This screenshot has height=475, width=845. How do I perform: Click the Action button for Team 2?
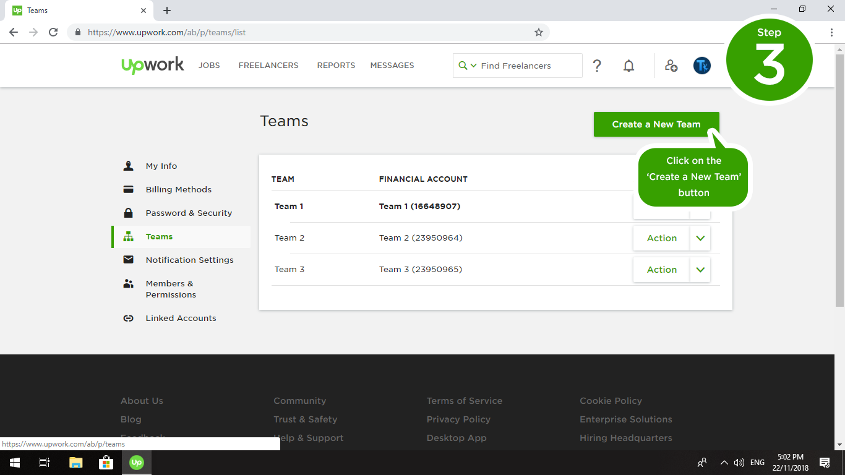pyautogui.click(x=661, y=238)
